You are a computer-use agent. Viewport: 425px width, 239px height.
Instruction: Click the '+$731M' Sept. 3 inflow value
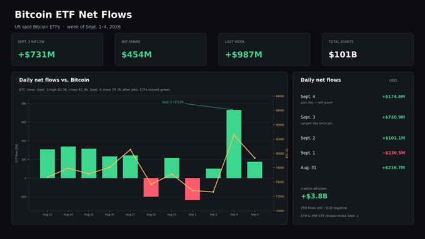(x=36, y=55)
